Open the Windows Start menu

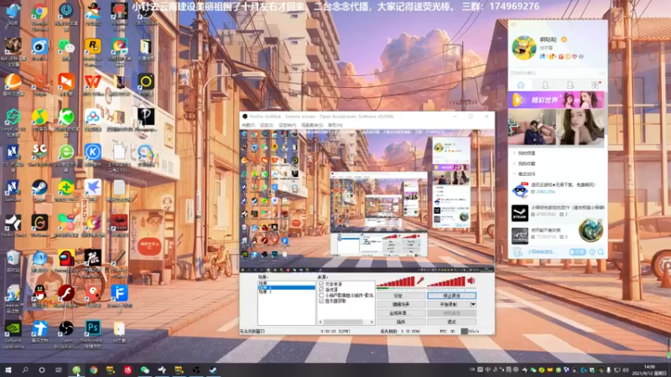pos(8,369)
